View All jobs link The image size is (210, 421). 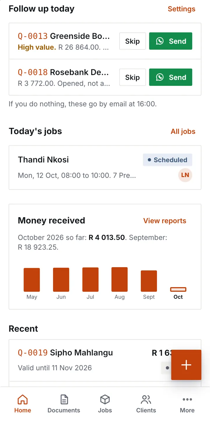point(183,131)
